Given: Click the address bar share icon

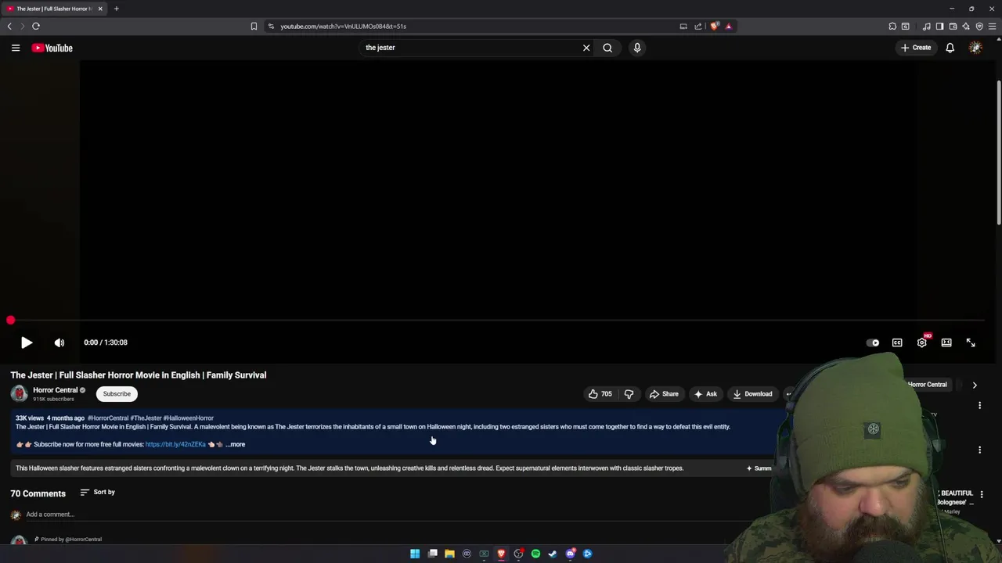Looking at the screenshot, I should tap(698, 26).
